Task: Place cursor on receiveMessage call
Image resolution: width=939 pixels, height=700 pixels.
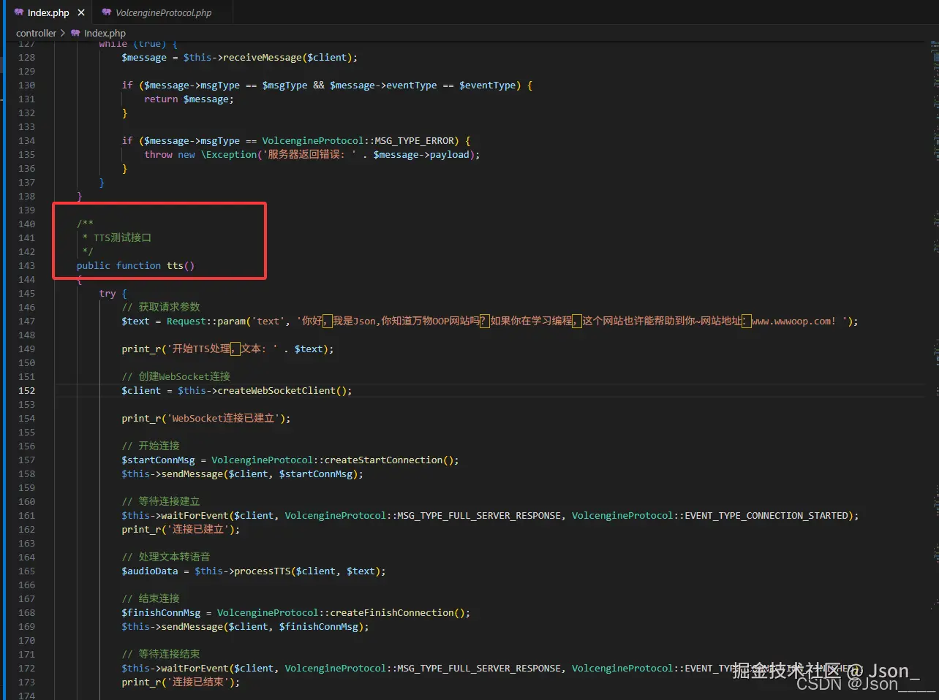Action: (x=262, y=57)
